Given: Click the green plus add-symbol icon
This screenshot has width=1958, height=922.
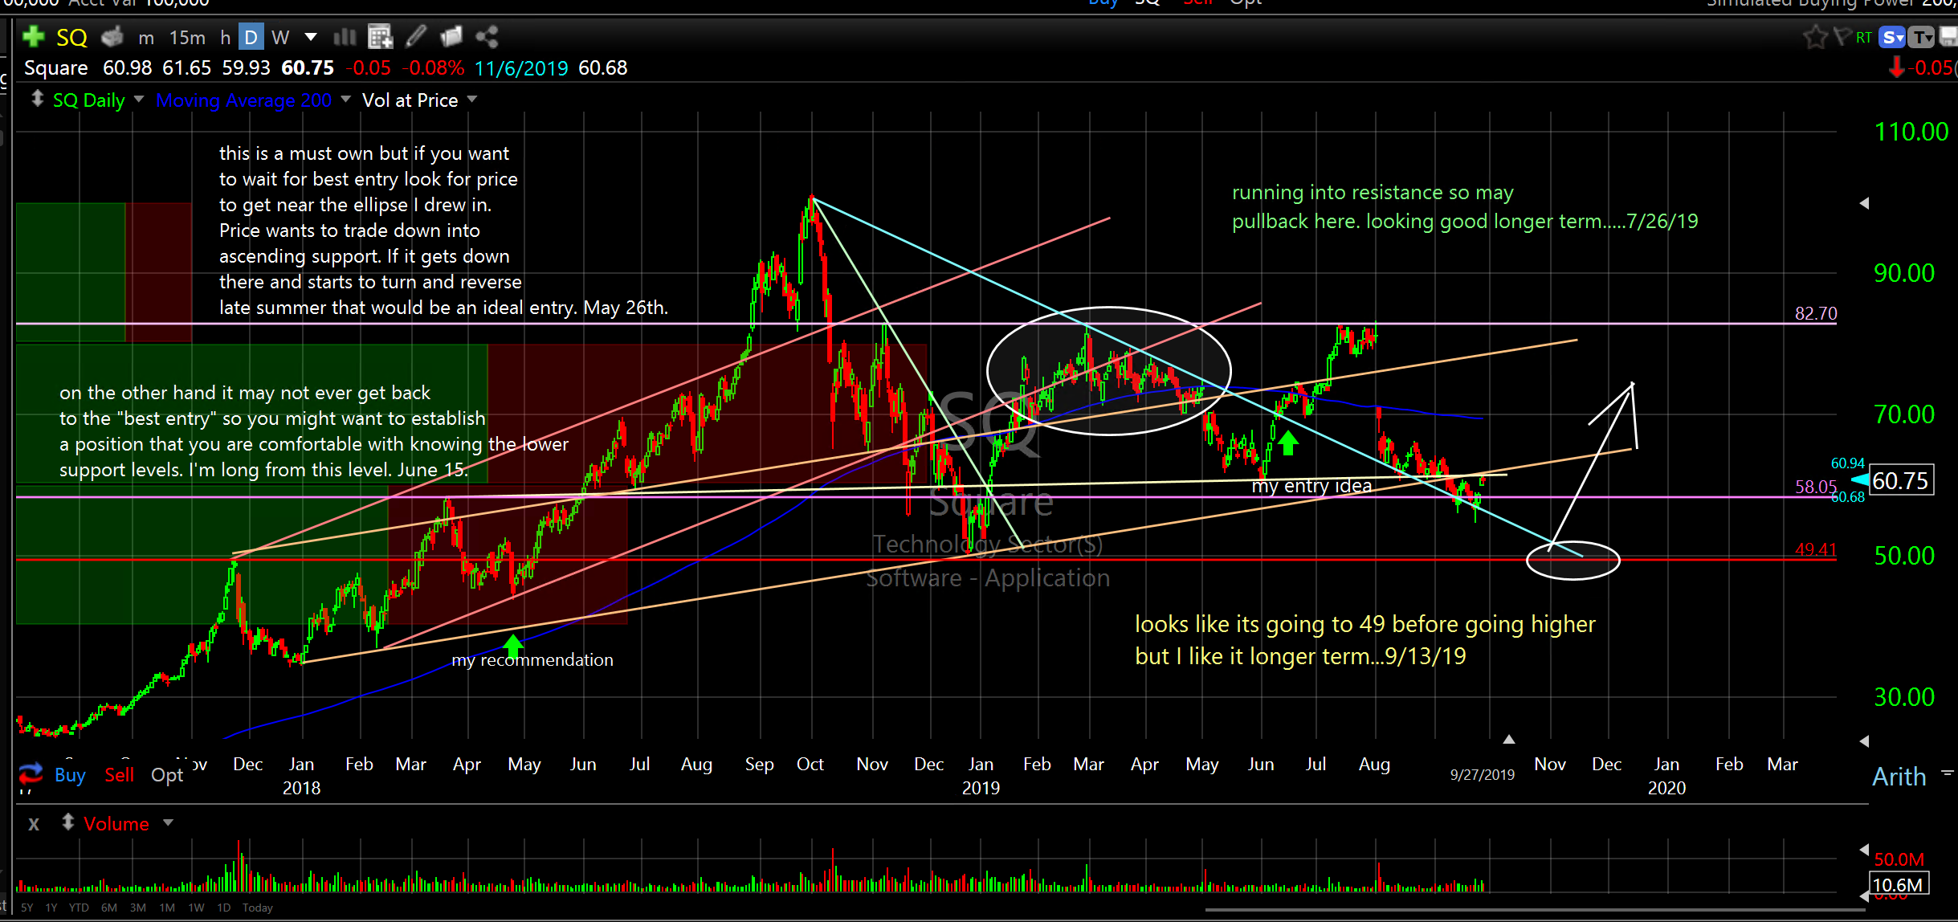Looking at the screenshot, I should pyautogui.click(x=33, y=37).
